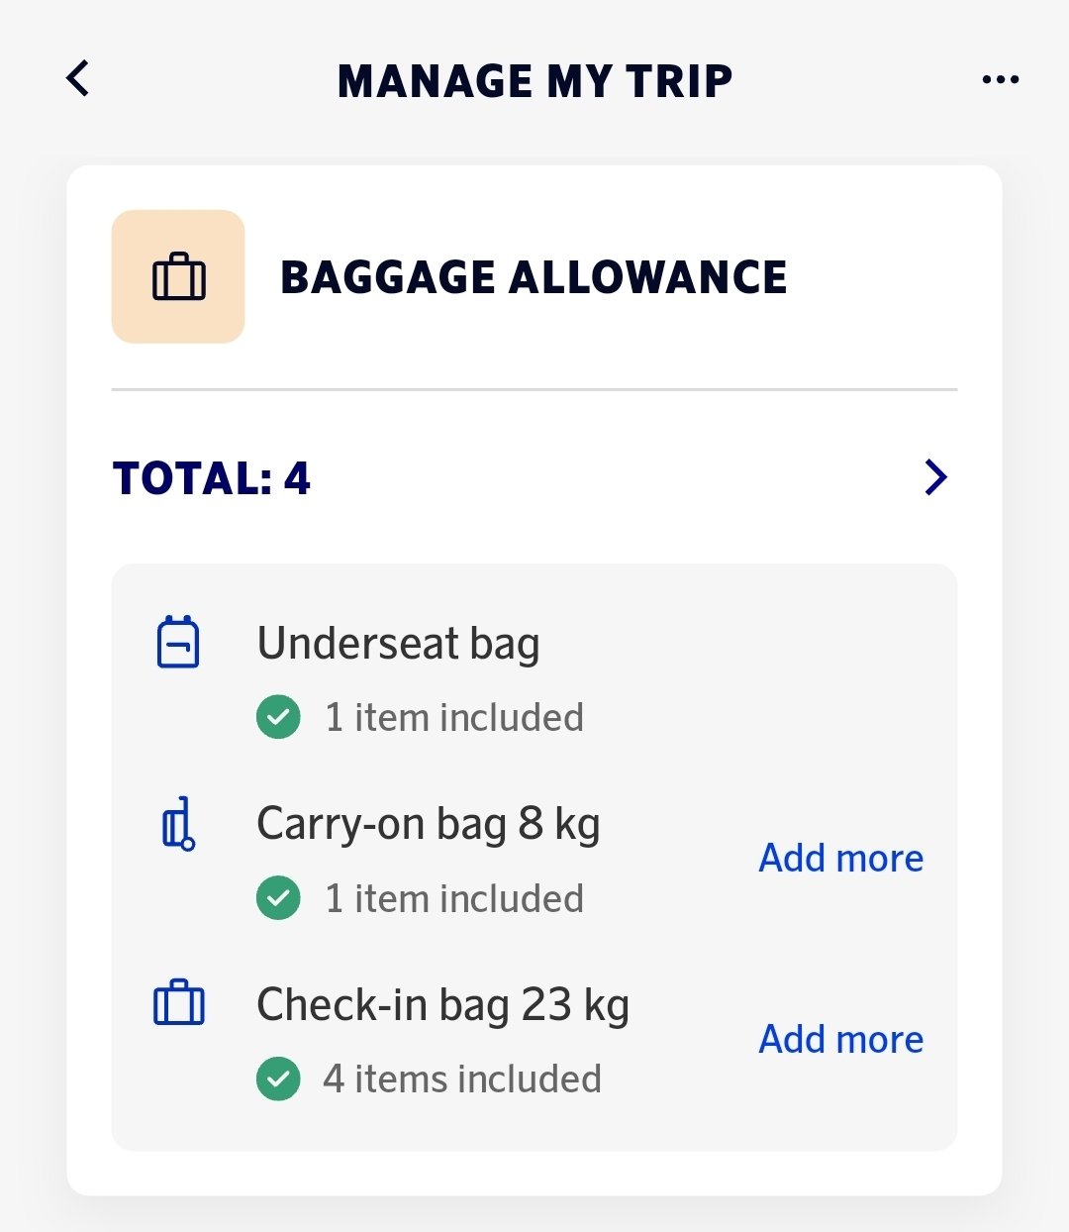Tap '1 item included' under Underseat bag
Screen dimensions: 1069x1232
click(x=454, y=717)
